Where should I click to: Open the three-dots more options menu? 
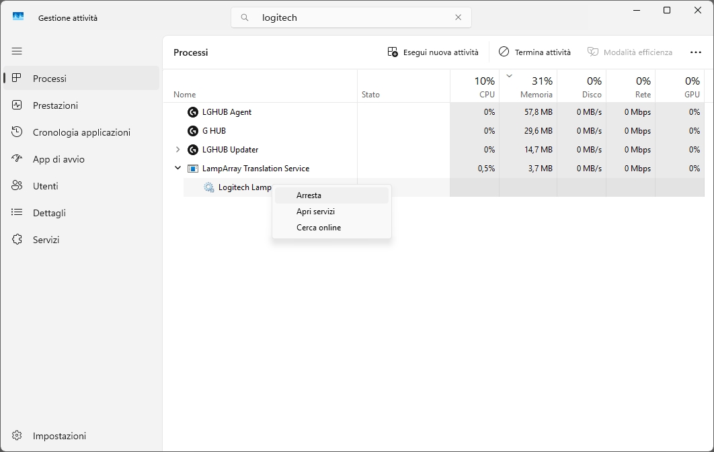pos(696,52)
